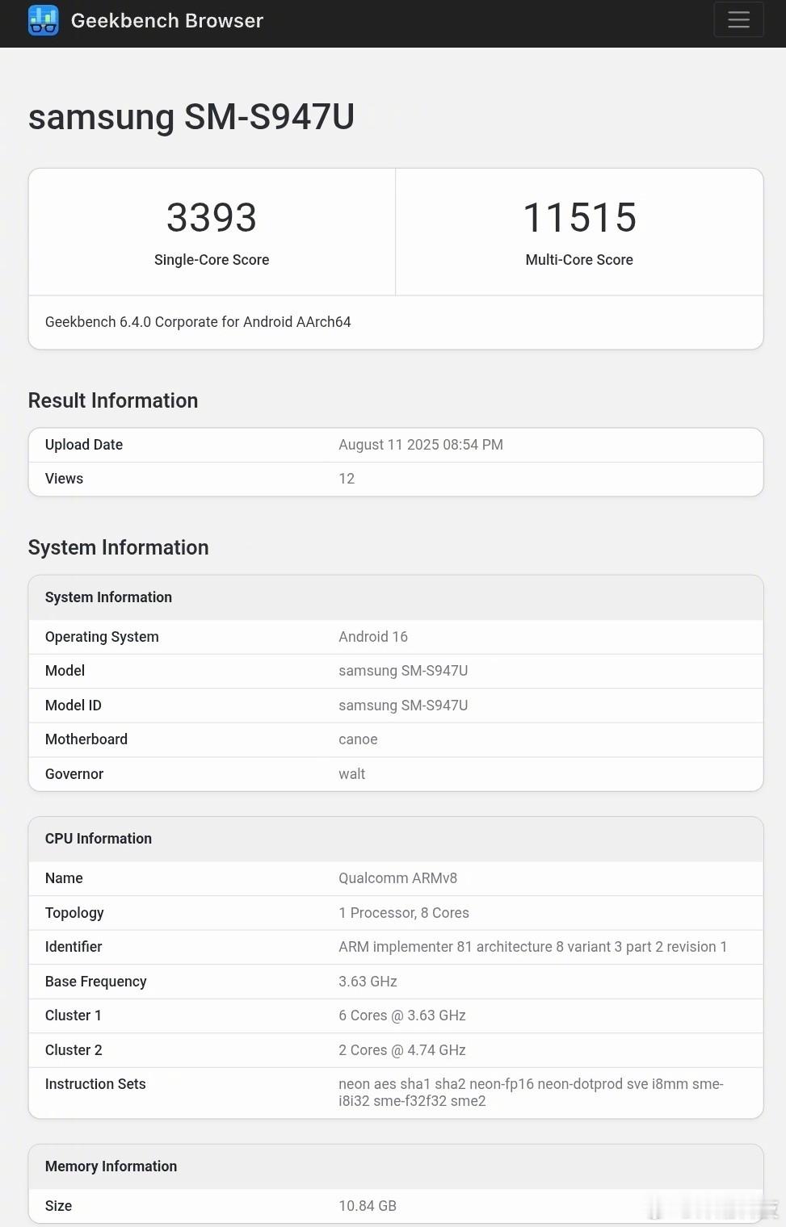The width and height of the screenshot is (786, 1227).
Task: Select the neon aes sha1 instruction sets value
Action: pos(531,1092)
